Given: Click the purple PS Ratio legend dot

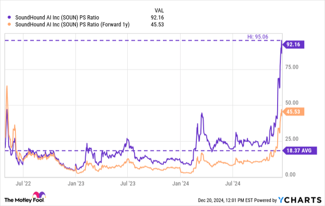Looking at the screenshot, I should click(x=9, y=18).
